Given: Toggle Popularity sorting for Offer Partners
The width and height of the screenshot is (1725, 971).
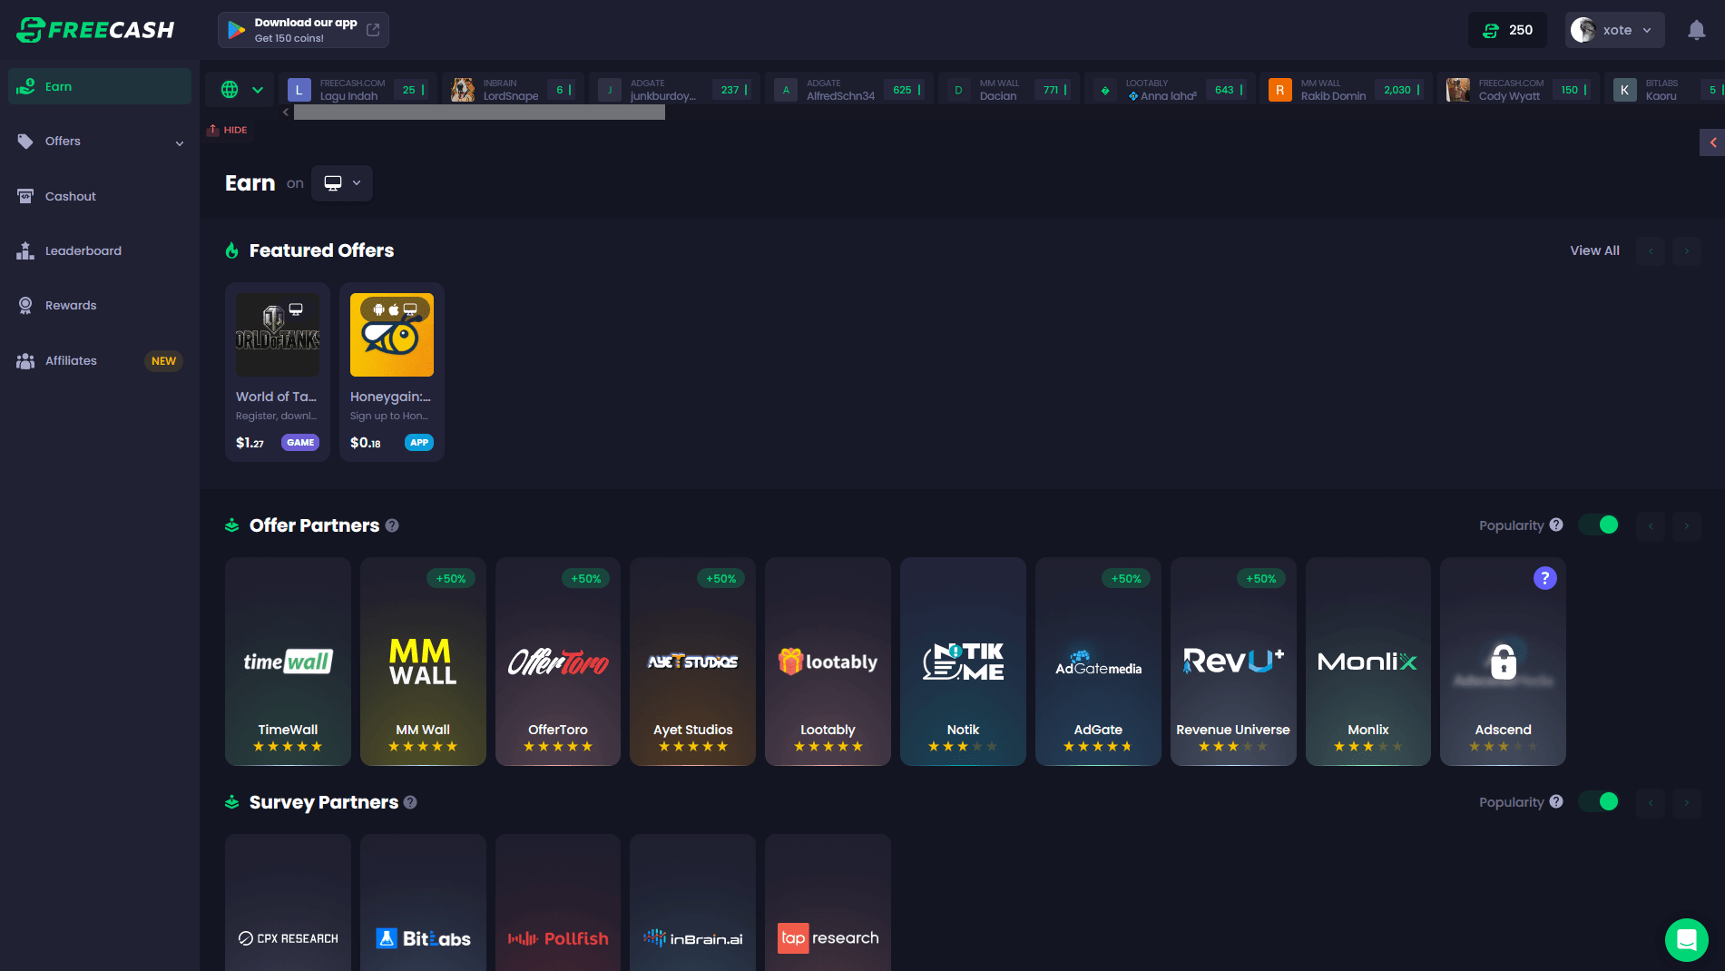Looking at the screenshot, I should (x=1599, y=525).
